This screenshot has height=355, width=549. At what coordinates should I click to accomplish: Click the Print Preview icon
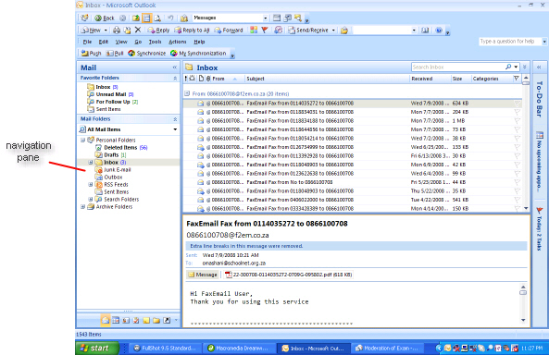point(157,18)
